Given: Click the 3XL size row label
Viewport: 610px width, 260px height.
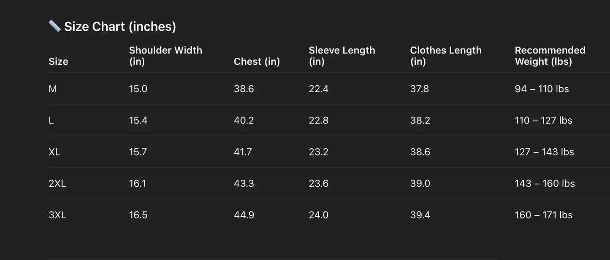Looking at the screenshot, I should (x=57, y=215).
